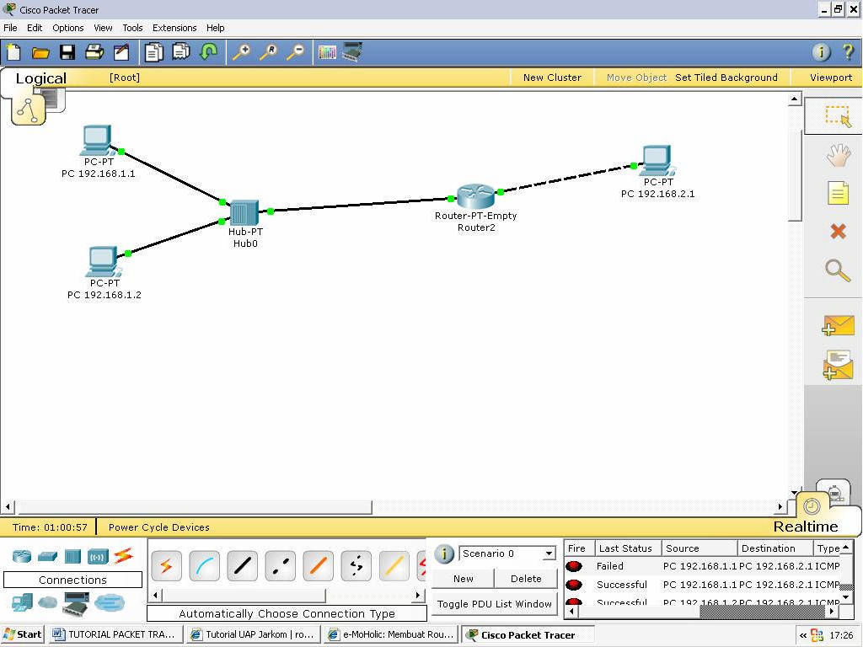Pick the Copper Cross-Over dashed cable
The image size is (863, 647).
(280, 565)
